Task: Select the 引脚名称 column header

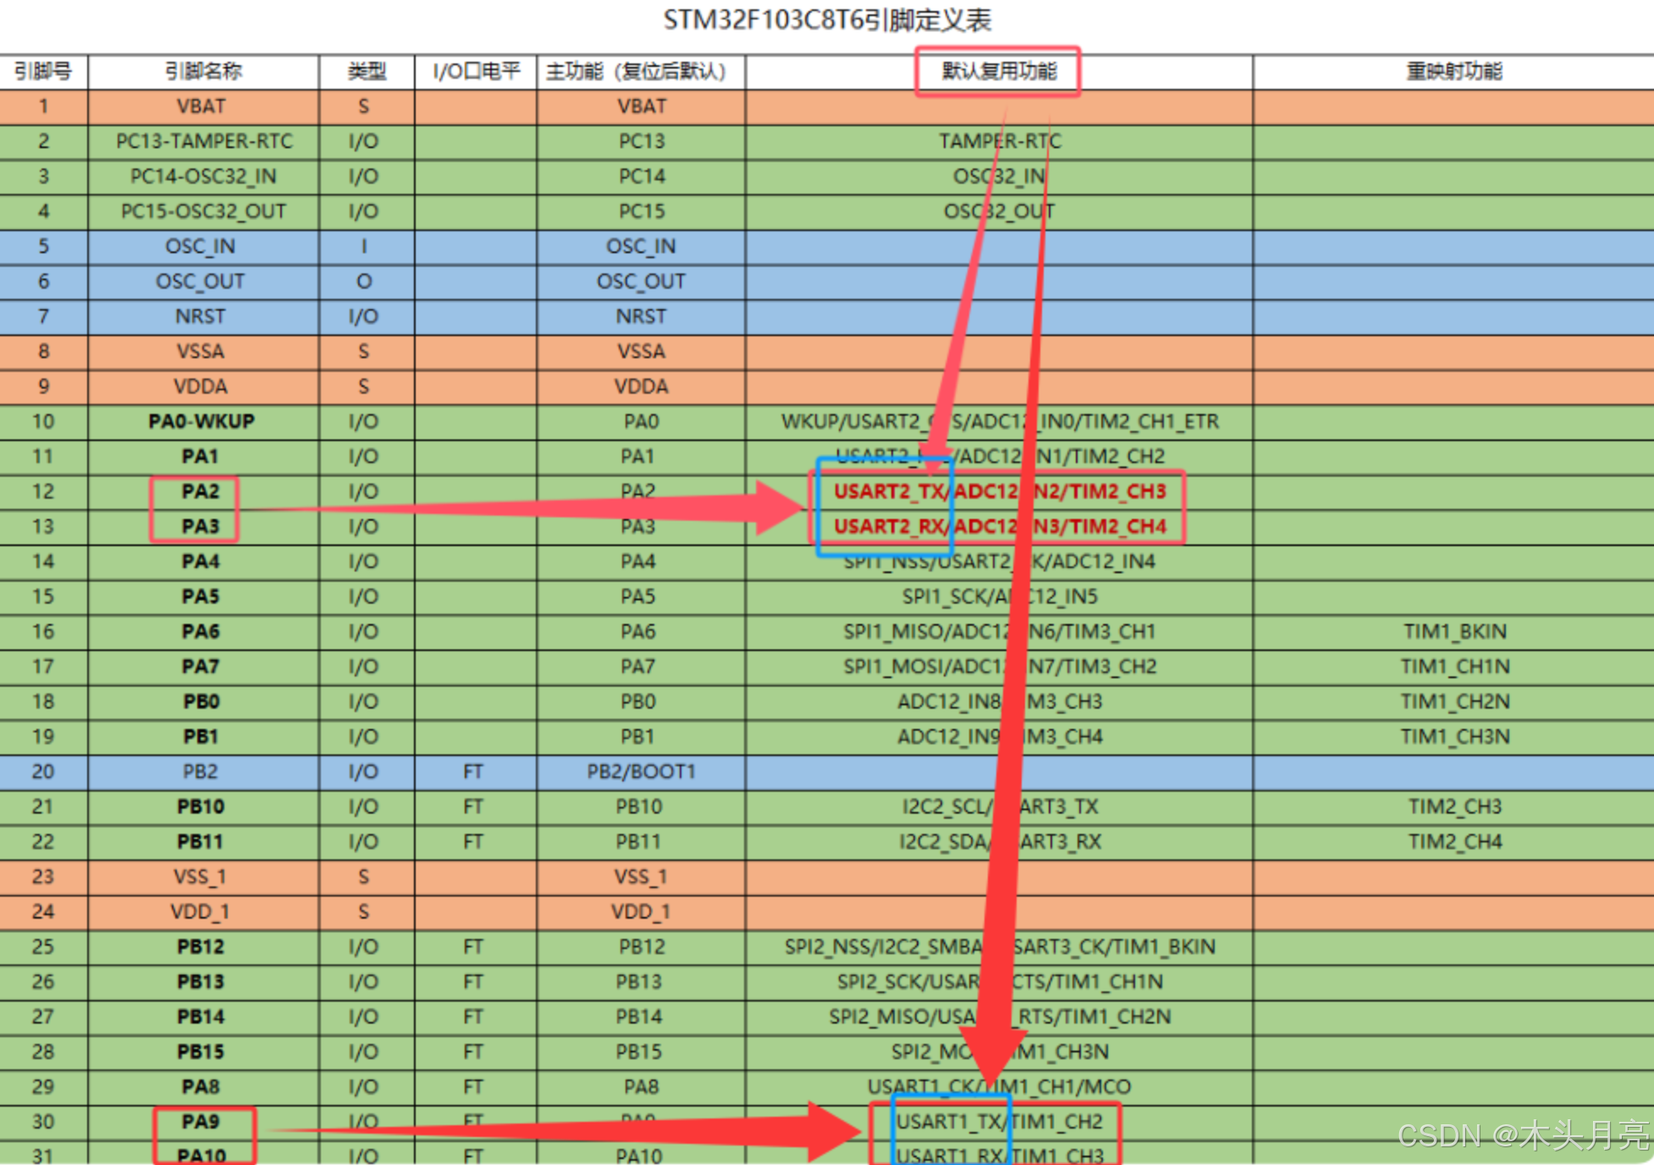Action: [203, 72]
